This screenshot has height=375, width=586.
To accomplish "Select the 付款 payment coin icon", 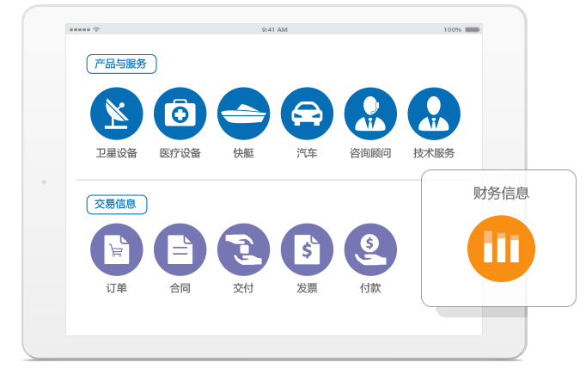I will click(x=370, y=249).
